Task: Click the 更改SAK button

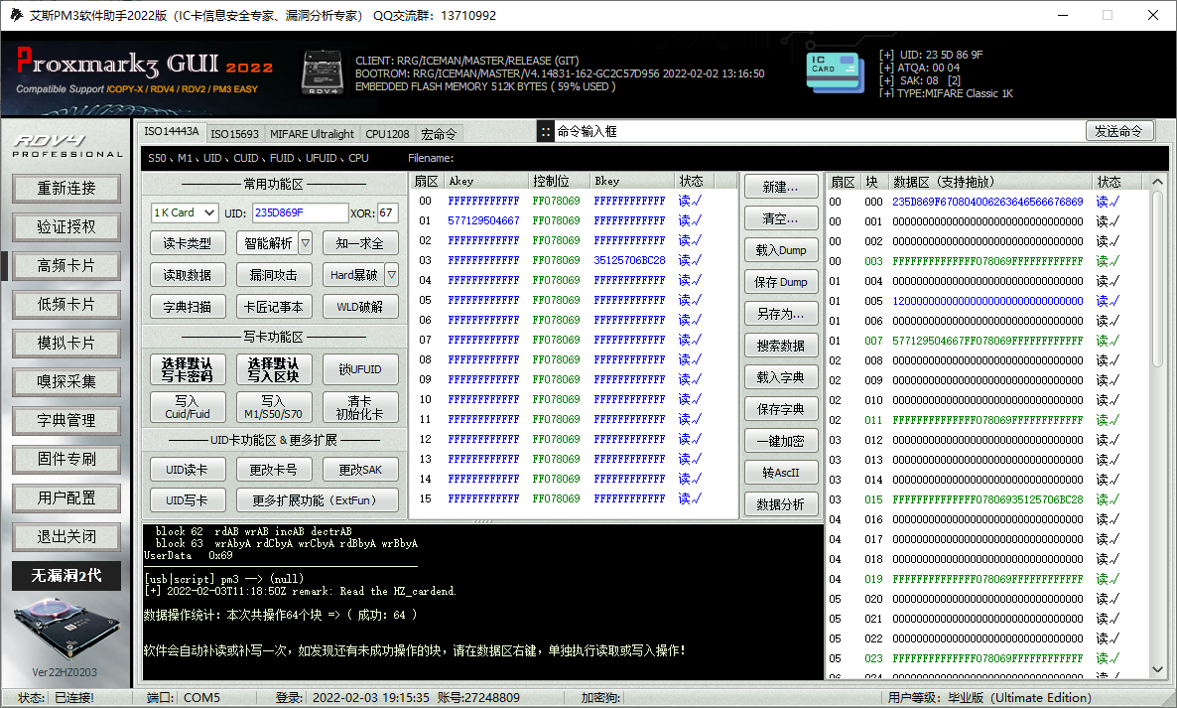Action: tap(360, 470)
